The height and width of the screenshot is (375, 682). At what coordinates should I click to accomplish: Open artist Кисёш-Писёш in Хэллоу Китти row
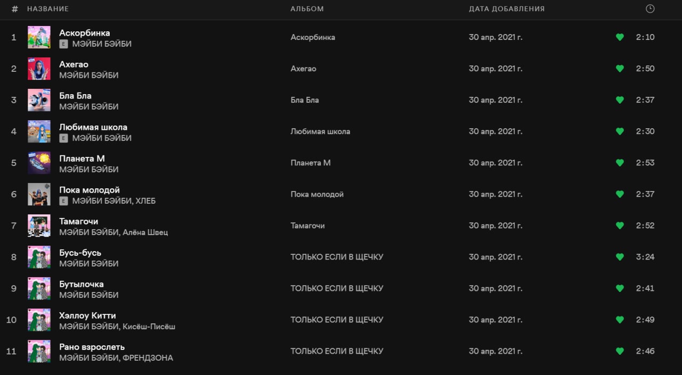pos(149,327)
